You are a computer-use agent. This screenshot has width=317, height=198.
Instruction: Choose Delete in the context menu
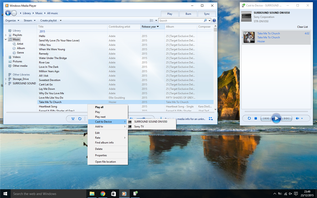click(x=108, y=149)
